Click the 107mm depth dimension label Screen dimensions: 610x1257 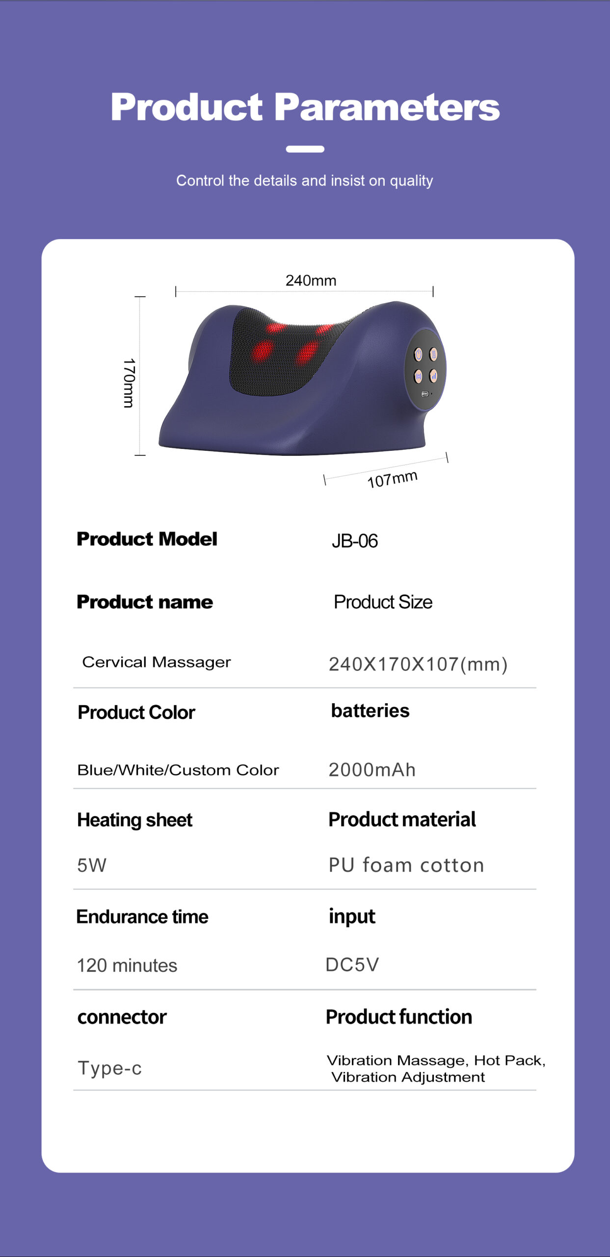point(392,479)
